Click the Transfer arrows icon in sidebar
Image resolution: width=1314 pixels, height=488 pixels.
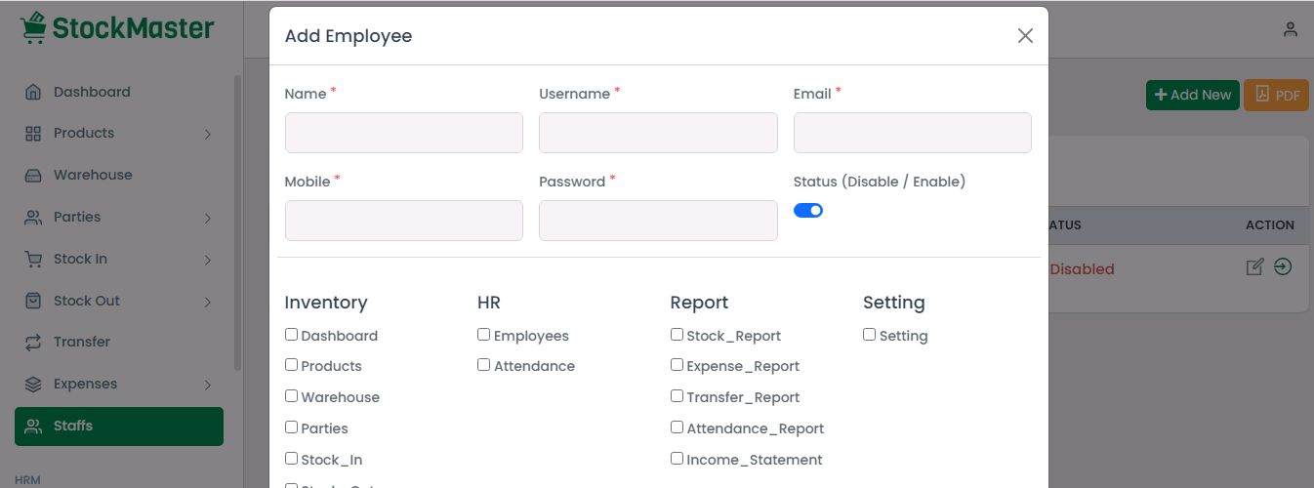click(33, 343)
